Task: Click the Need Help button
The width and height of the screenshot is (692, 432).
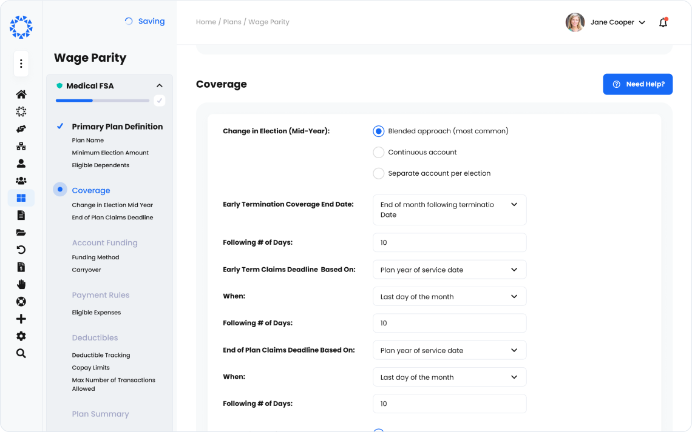Action: click(x=637, y=84)
